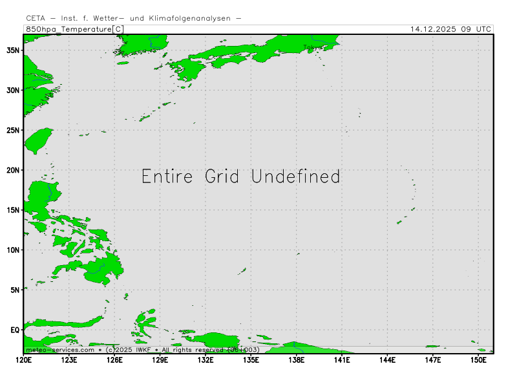The image size is (517, 388).
Task: Click the 120E longitude label
Action: [24, 360]
